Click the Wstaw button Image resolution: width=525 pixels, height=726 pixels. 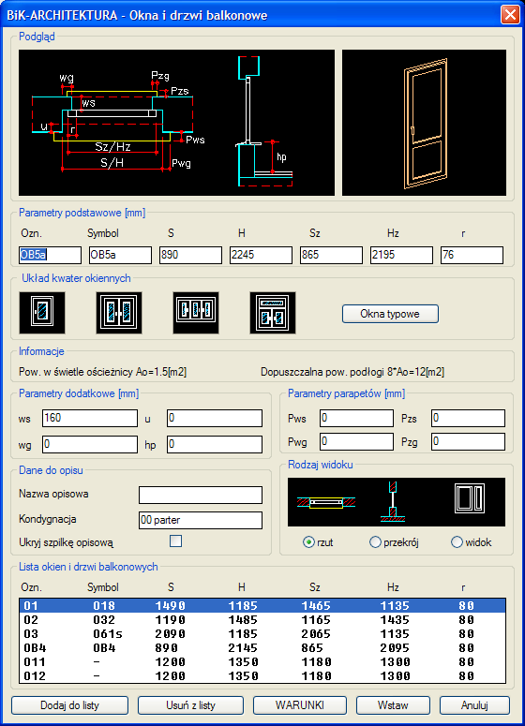tap(393, 705)
